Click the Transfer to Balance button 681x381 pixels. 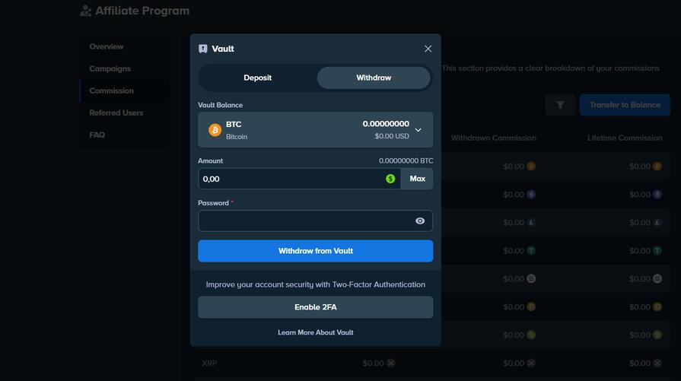(x=624, y=105)
